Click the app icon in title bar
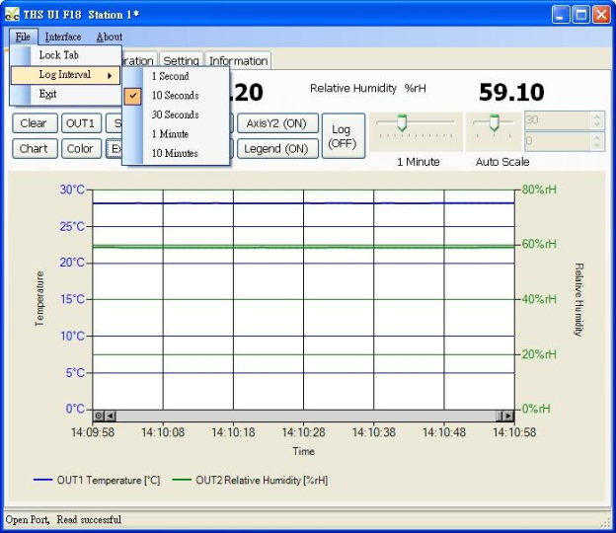 [13, 14]
